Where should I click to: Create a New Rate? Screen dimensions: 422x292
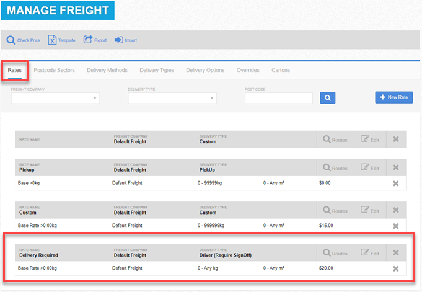point(393,97)
